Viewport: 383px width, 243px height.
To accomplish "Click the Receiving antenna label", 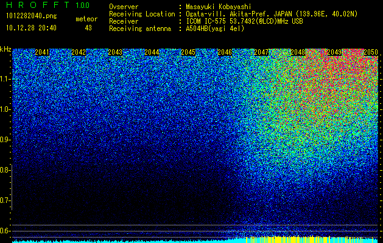I will 140,29.
